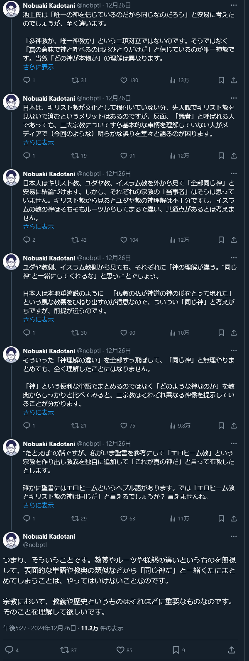The image size is (249, 661).
Task: Open view stats showing 9.8万 views
Action: pyautogui.click(x=172, y=425)
